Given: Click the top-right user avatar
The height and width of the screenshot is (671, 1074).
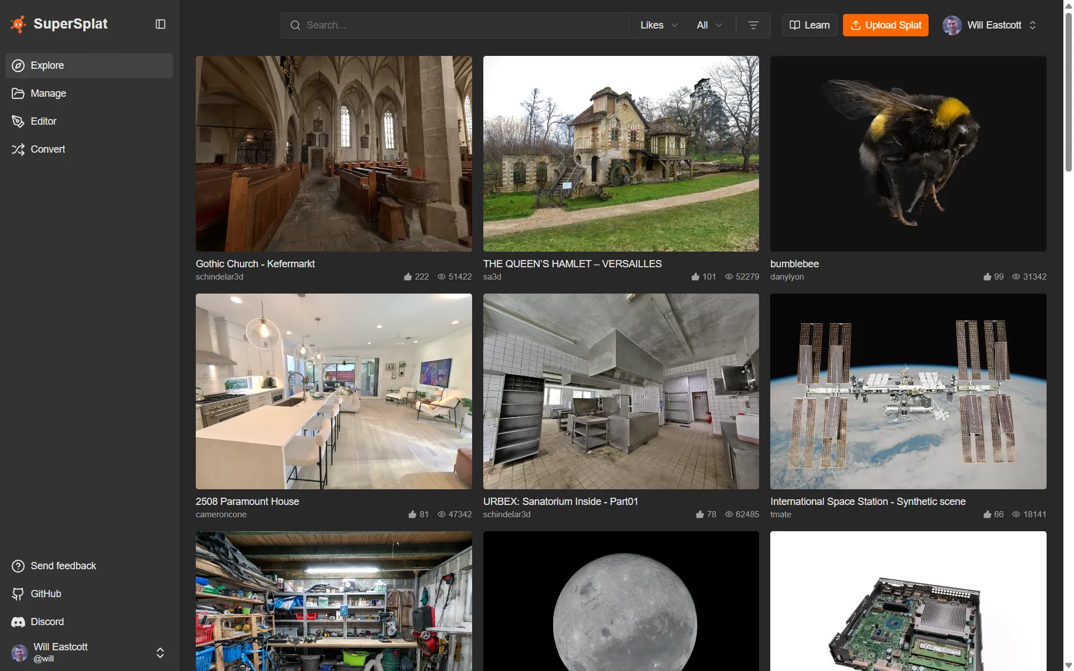Looking at the screenshot, I should coord(952,25).
